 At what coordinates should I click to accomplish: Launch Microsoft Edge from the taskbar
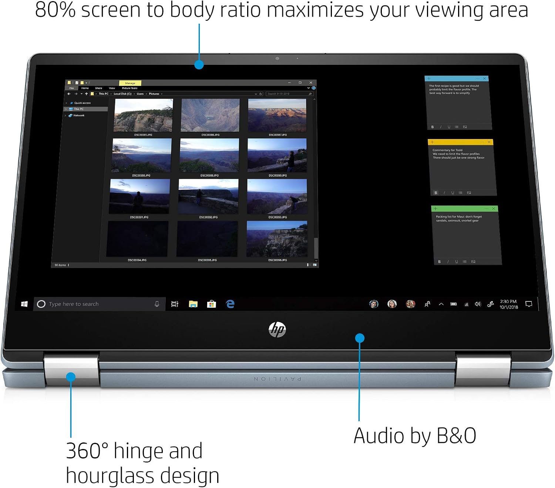click(230, 304)
